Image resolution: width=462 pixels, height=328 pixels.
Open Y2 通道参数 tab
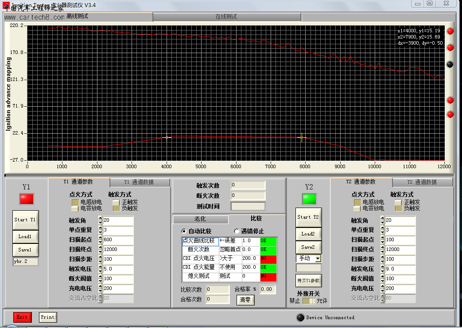coord(361,182)
